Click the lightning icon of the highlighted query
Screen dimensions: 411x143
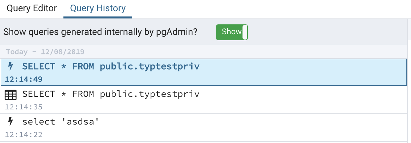[11, 67]
